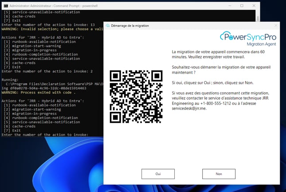Click 'Enter the number of the action to invoke: 13'

(48, 25)
